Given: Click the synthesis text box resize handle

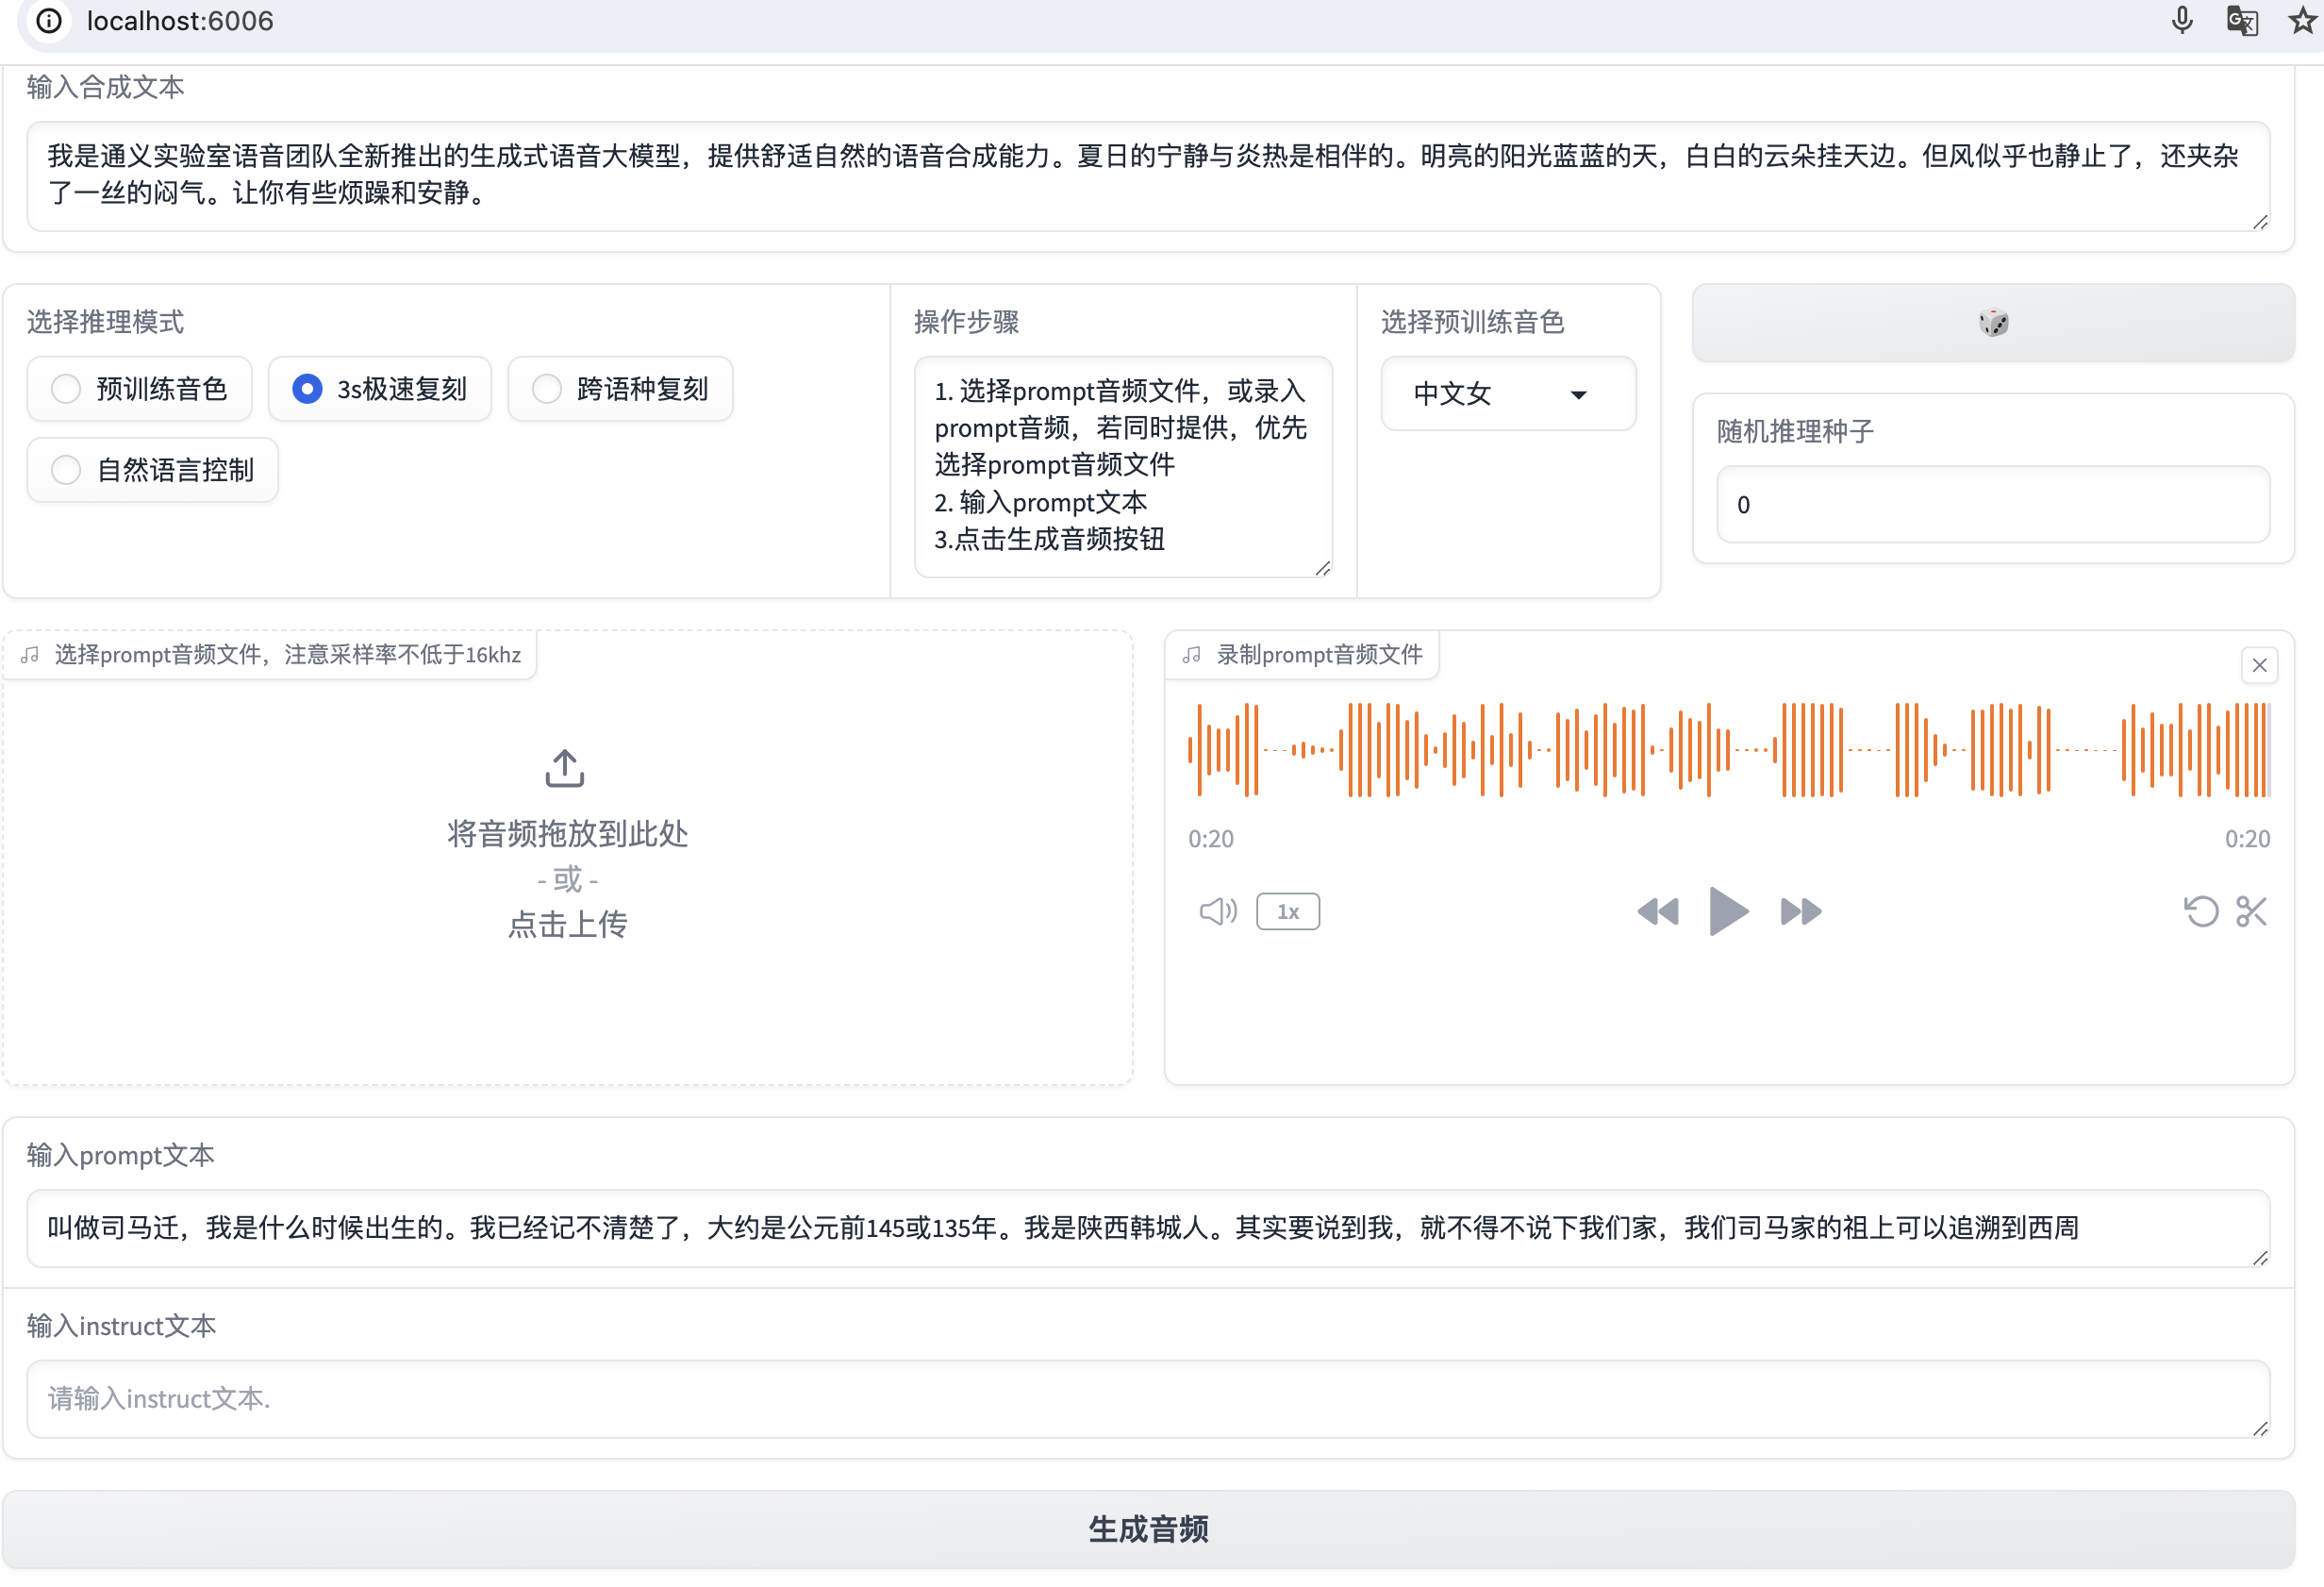Looking at the screenshot, I should tap(2260, 222).
